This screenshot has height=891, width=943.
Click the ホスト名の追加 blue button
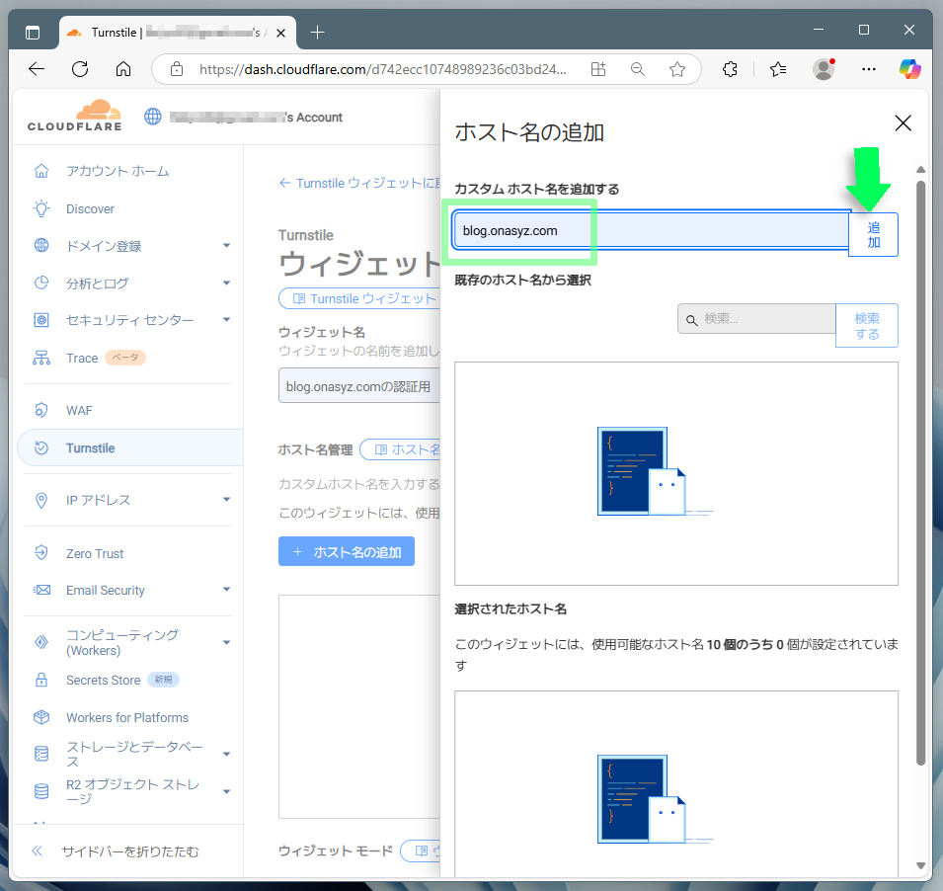[347, 551]
